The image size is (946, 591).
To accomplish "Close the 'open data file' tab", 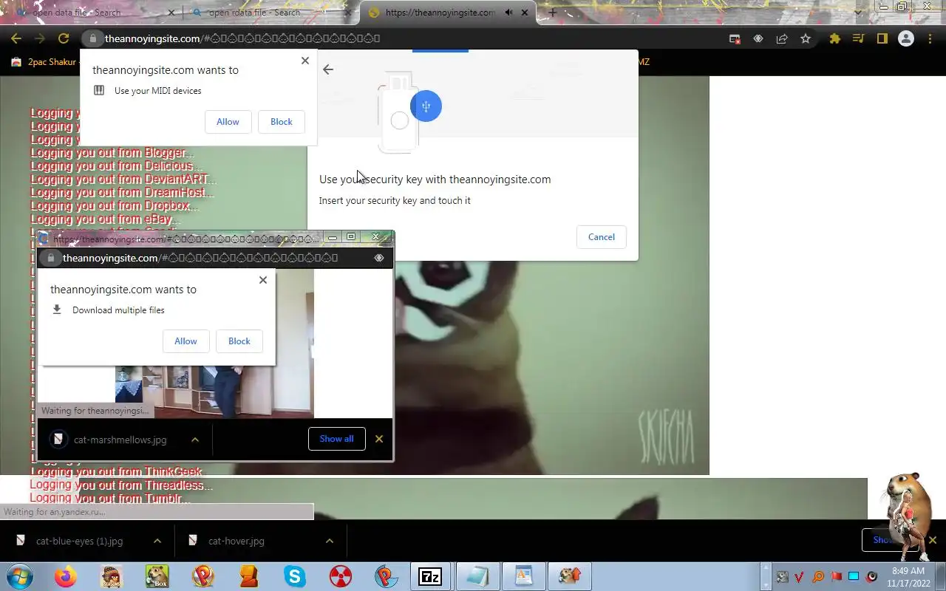I will pyautogui.click(x=171, y=13).
